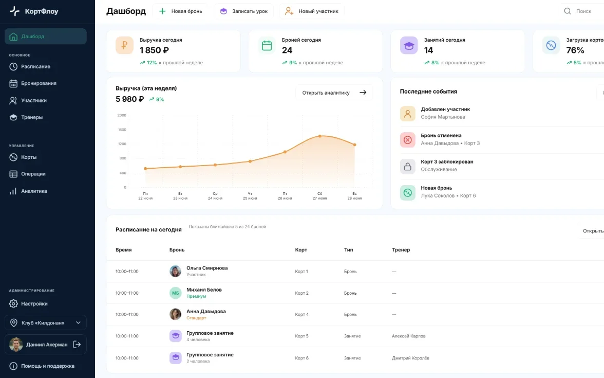Viewport: 604px width, 378px height.
Task: Click the logout icon next to Даниил Акерман
Action: tap(77, 345)
